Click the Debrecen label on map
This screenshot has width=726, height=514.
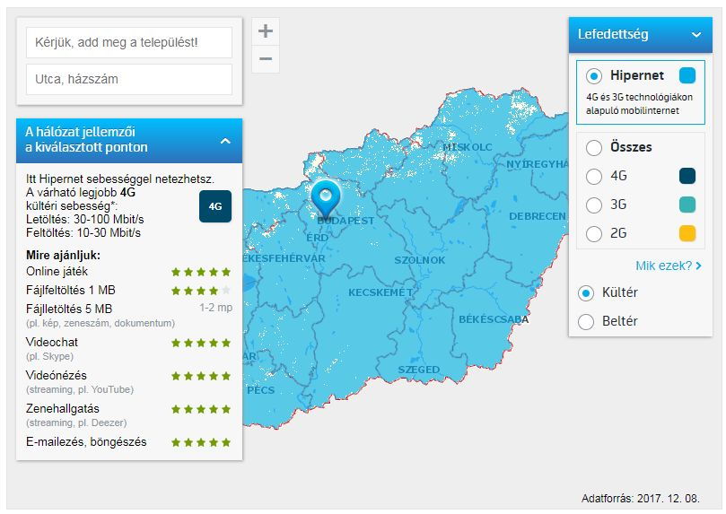tap(537, 216)
